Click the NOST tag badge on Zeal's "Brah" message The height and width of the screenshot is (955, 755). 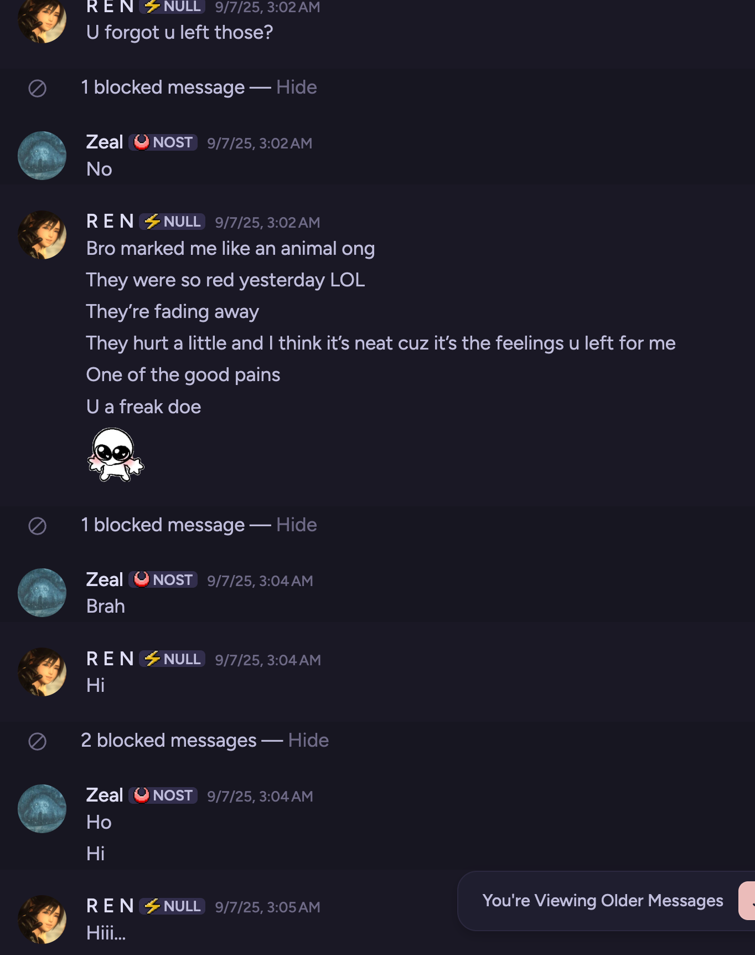[163, 580]
